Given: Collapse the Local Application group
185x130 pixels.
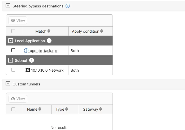Looking at the screenshot, I should pyautogui.click(x=11, y=41).
